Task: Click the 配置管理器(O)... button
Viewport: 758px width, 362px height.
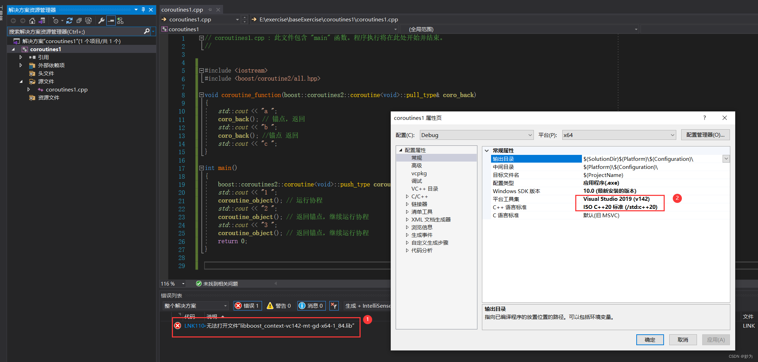Action: pos(705,135)
